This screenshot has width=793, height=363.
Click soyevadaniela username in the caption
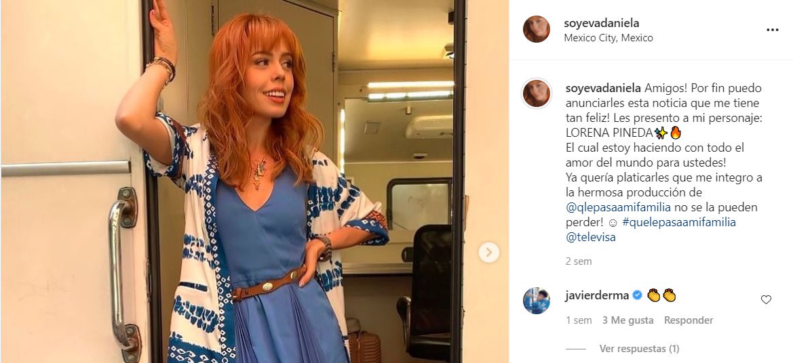tap(602, 88)
